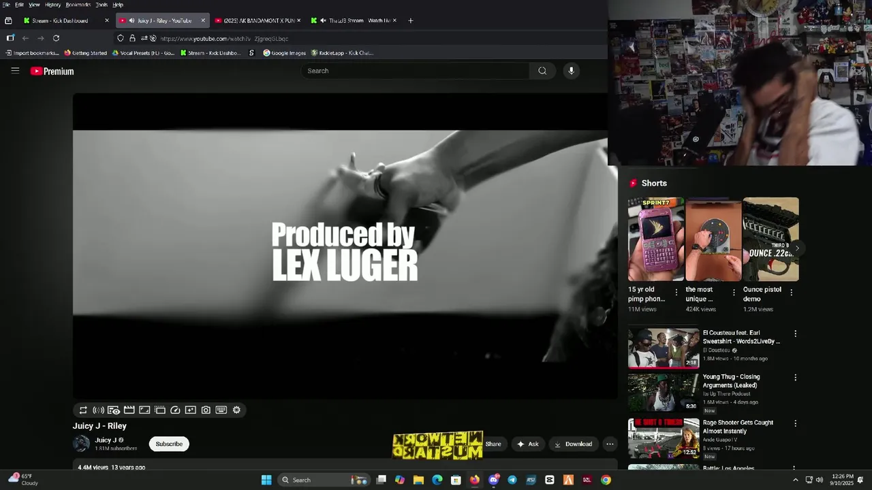
Task: Open the Ounce pistol demo short
Action: (770, 239)
